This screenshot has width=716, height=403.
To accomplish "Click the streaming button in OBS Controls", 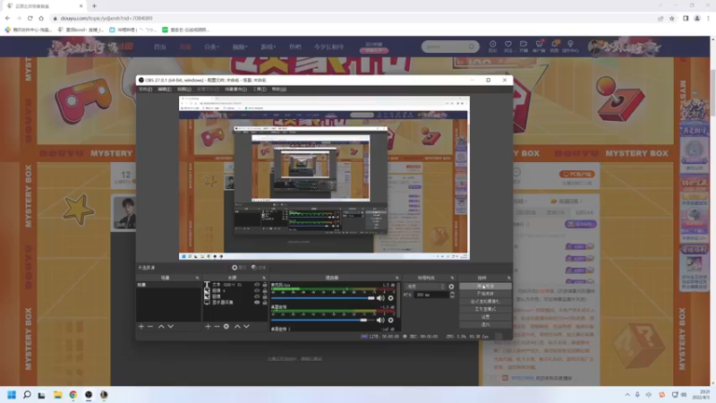I will 485,286.
